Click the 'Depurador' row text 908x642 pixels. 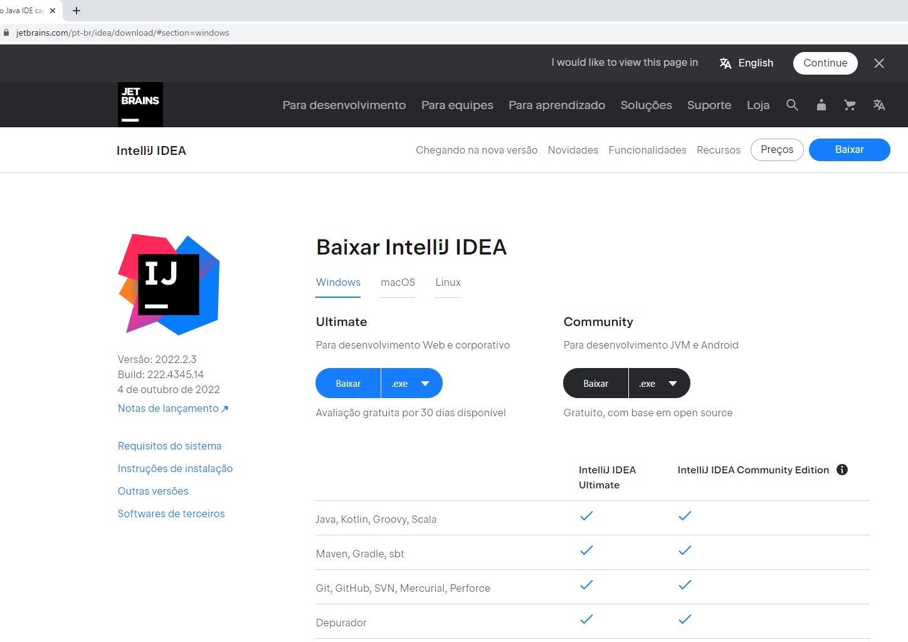coord(341,623)
